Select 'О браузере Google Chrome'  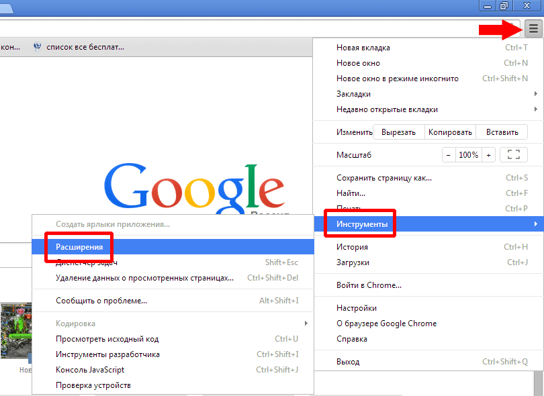pyautogui.click(x=428, y=324)
